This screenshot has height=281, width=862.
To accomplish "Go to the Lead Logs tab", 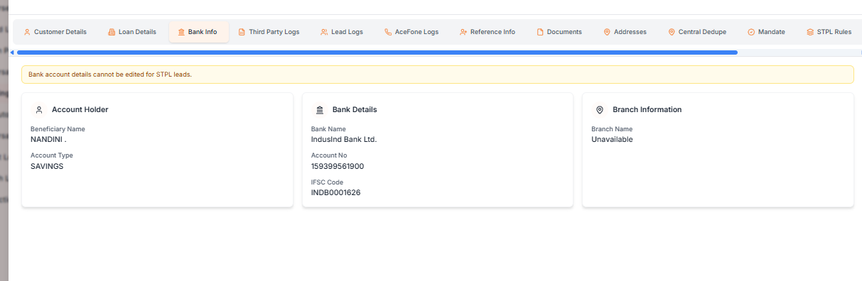I will 342,32.
